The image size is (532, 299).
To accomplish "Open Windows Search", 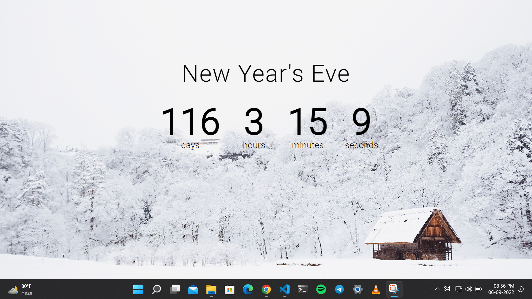I will point(156,290).
